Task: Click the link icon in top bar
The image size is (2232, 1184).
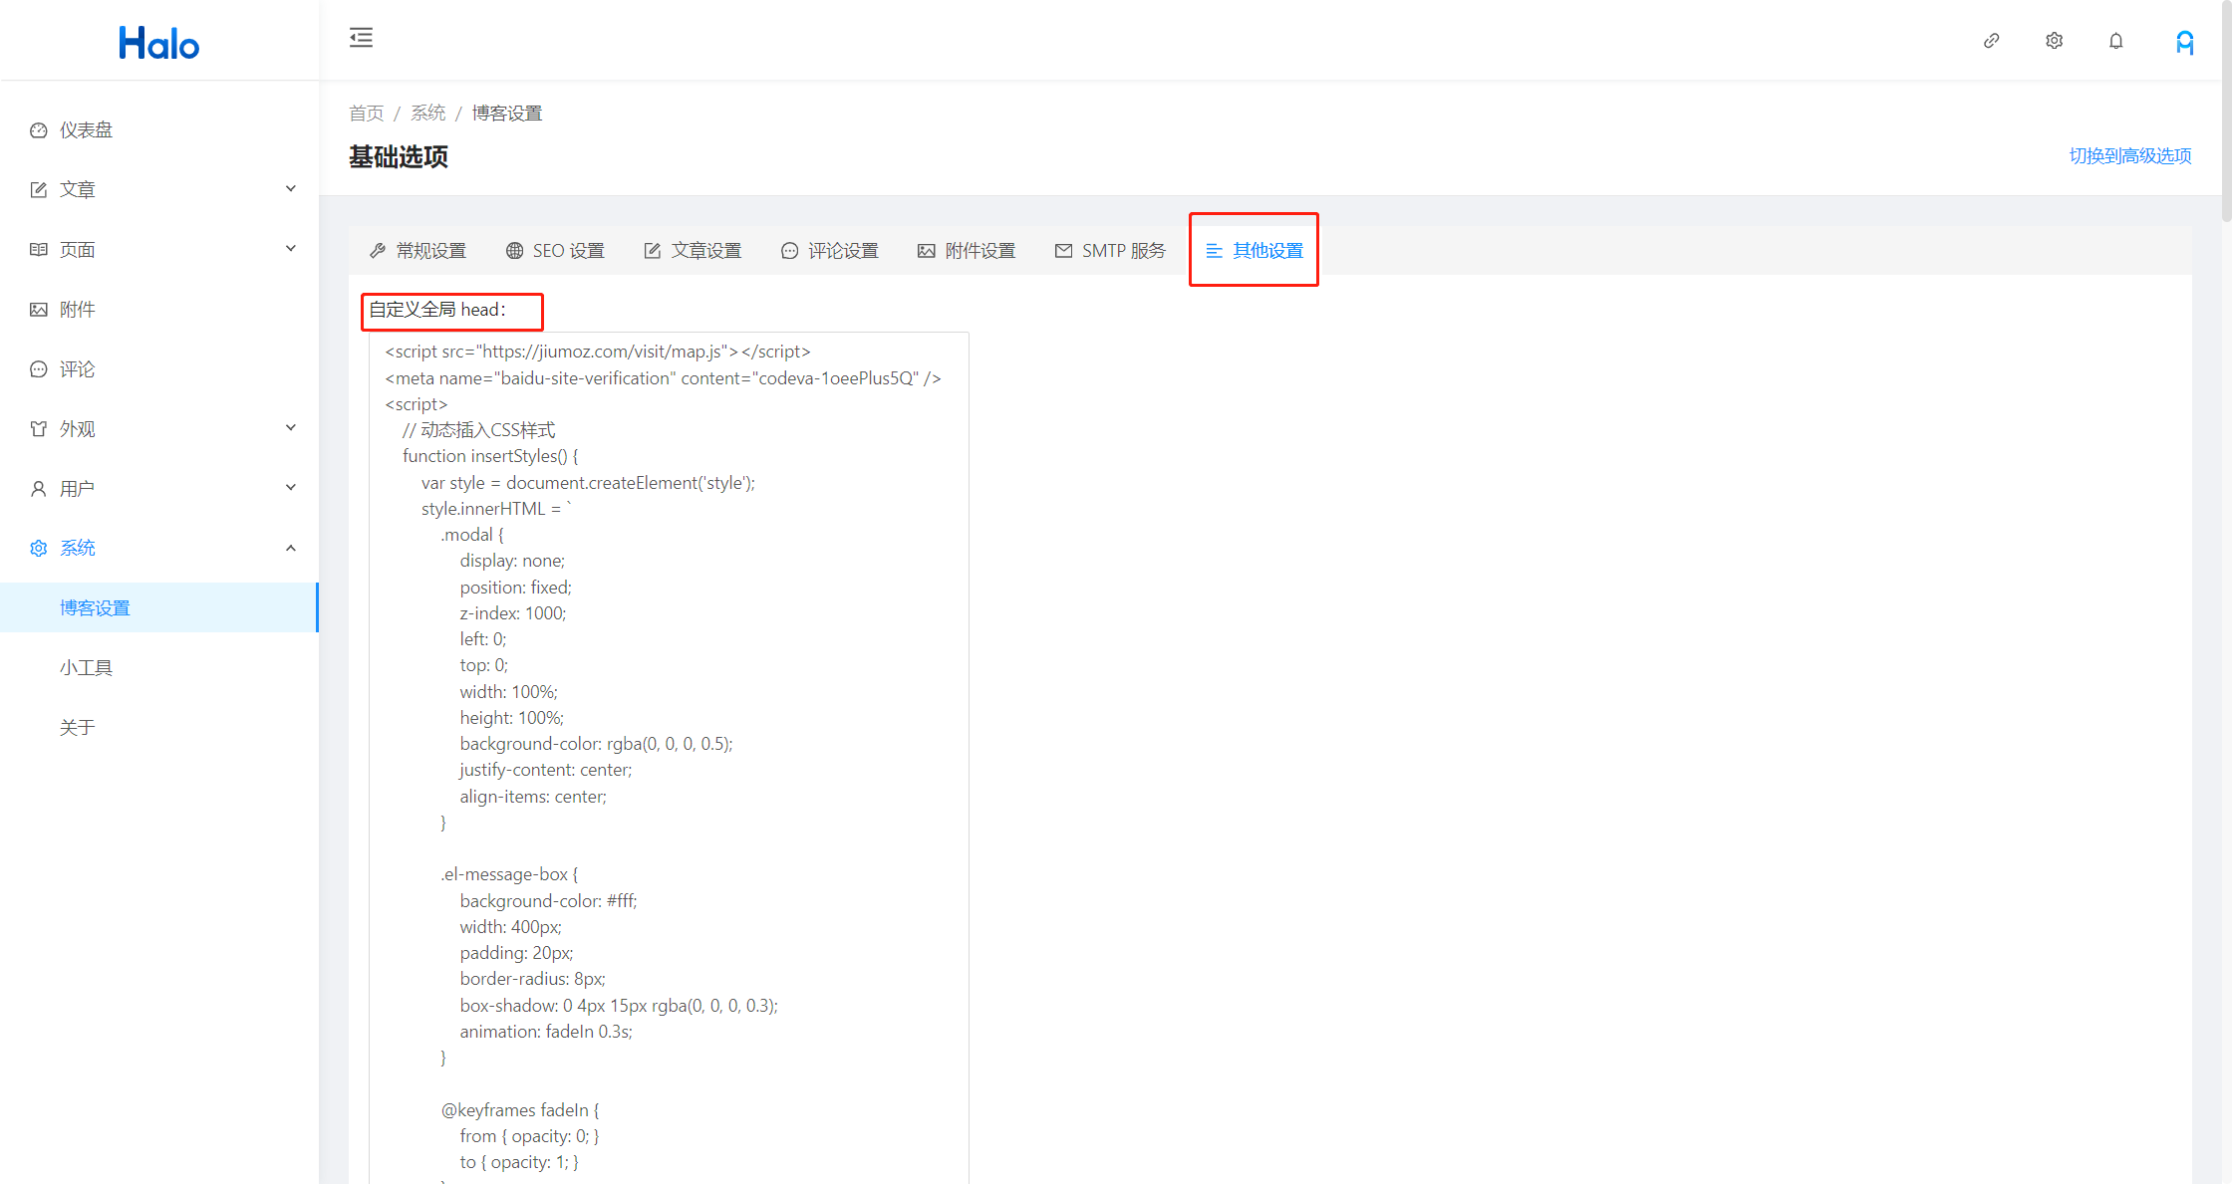Action: click(1991, 41)
